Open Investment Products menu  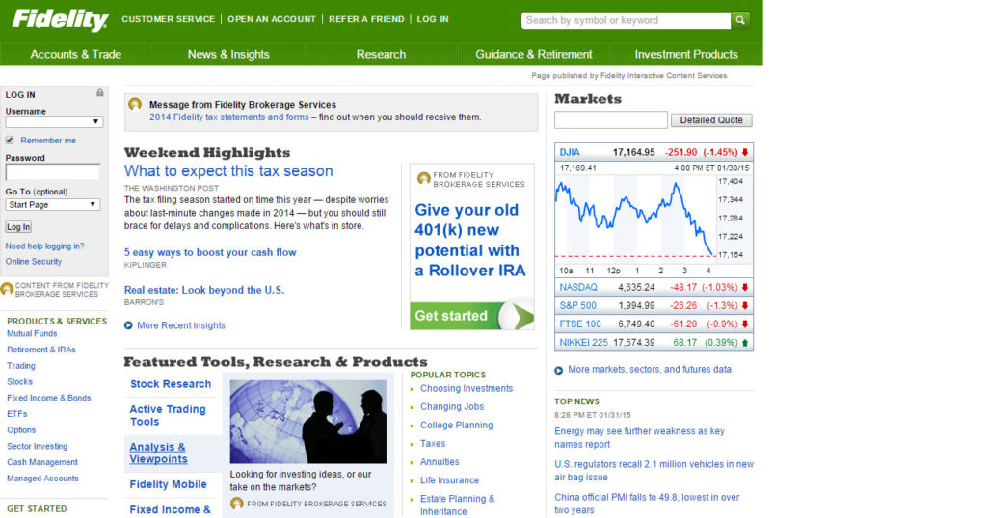(686, 54)
